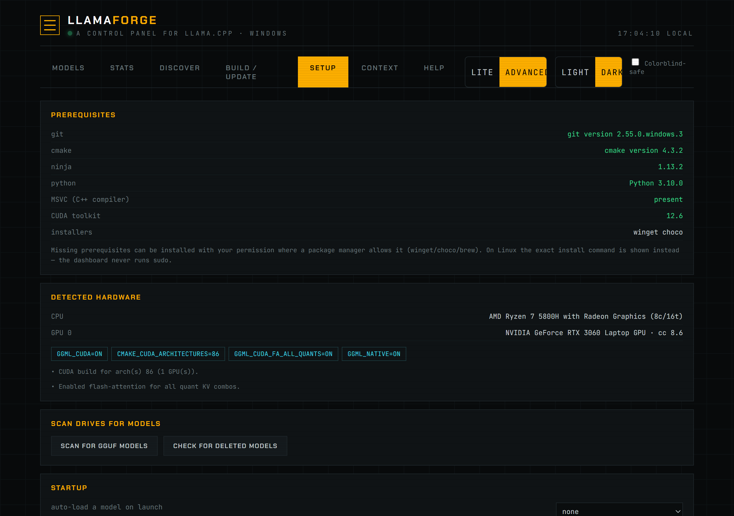This screenshot has height=516, width=734.
Task: Enable the Colorblind-safe checkbox
Action: 635,62
